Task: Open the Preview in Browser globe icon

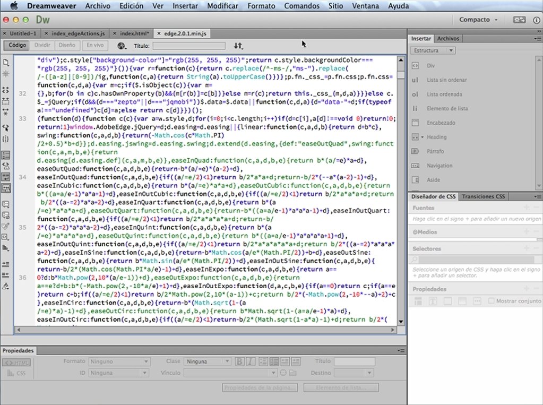Action: click(122, 46)
